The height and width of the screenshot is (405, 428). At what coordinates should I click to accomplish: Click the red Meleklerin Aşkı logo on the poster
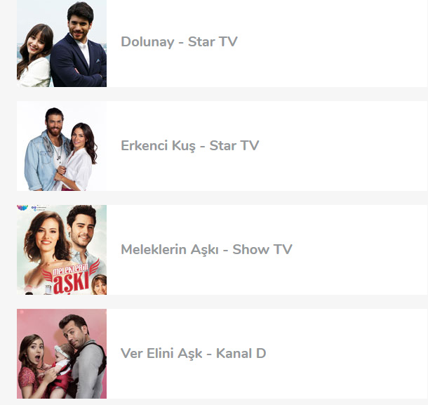pos(70,279)
